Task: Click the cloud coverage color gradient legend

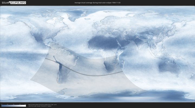Action: (x=14, y=106)
